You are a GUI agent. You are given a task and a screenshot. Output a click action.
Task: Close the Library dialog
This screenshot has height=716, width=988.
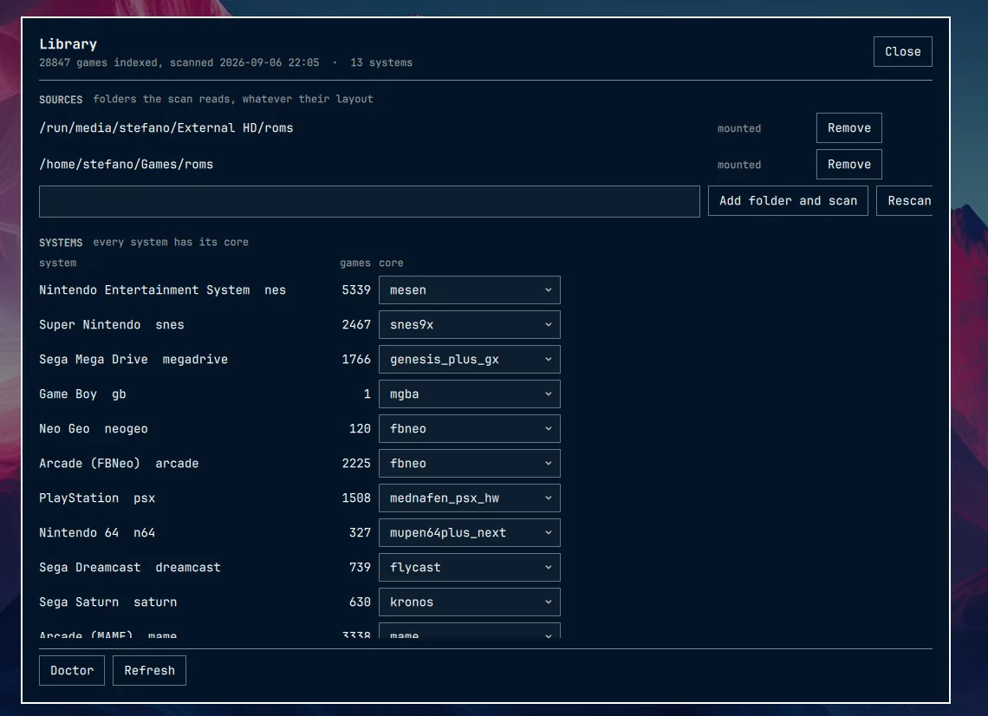(x=902, y=52)
